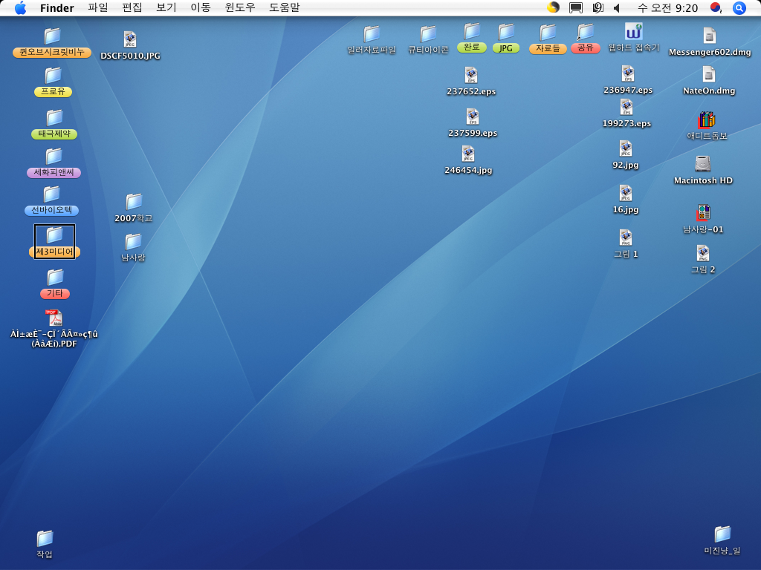This screenshot has height=570, width=761.
Task: Open the volume control in menu bar
Action: click(617, 8)
